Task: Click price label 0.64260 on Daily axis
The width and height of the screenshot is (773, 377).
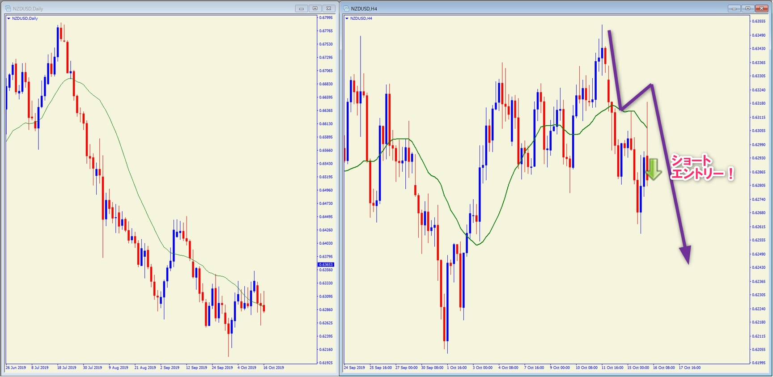Action: click(x=326, y=230)
